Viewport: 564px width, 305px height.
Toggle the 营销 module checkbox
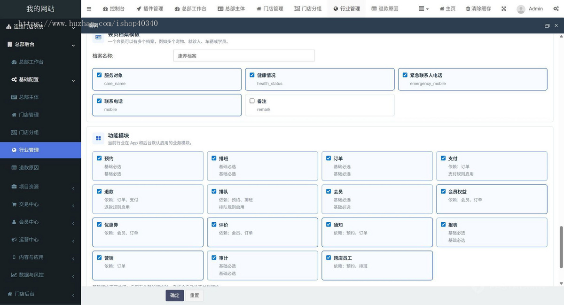[99, 258]
